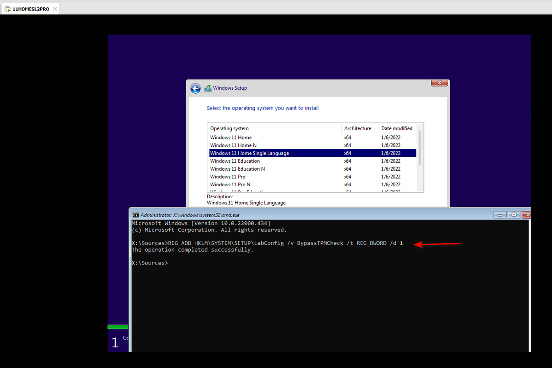Select Windows 11 Home N edition
Image resolution: width=552 pixels, height=368 pixels.
pyautogui.click(x=312, y=145)
